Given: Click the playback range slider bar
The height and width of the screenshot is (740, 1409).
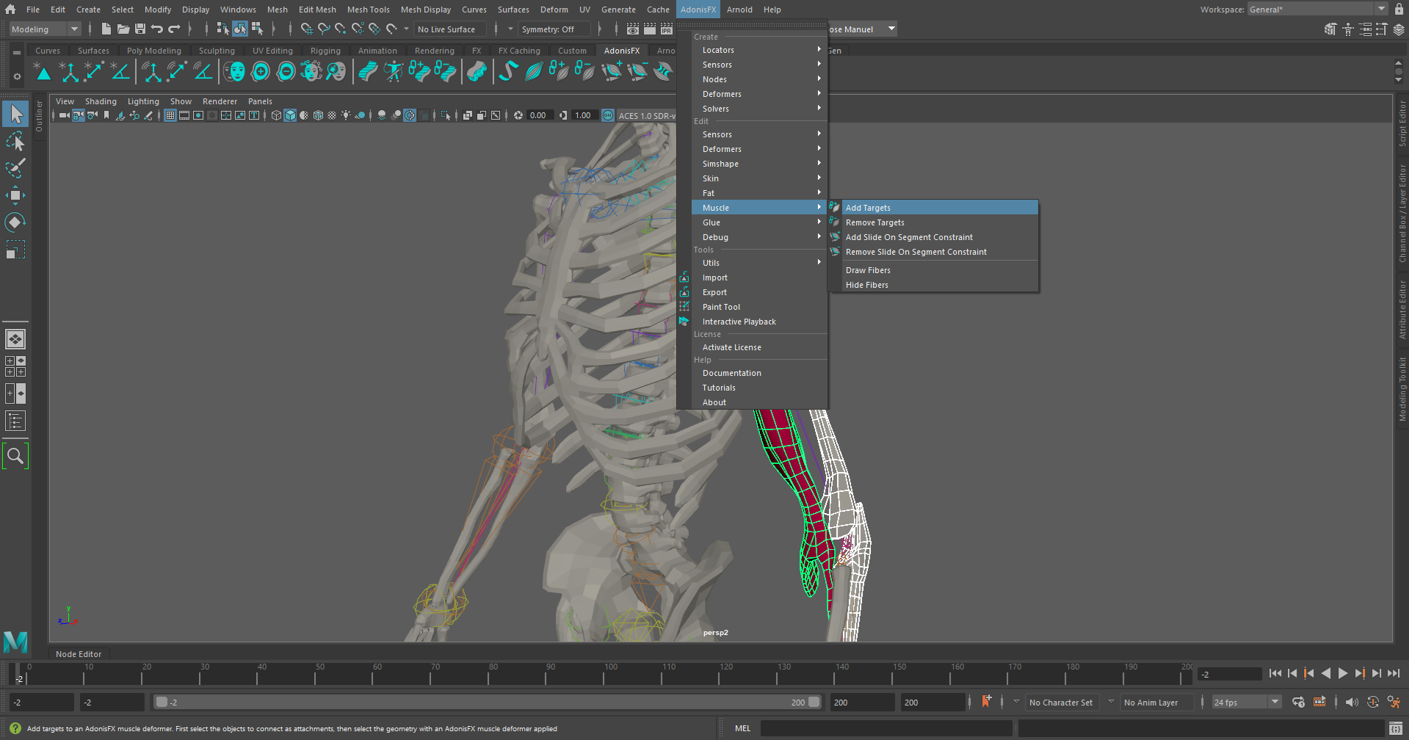Looking at the screenshot, I should coord(487,703).
